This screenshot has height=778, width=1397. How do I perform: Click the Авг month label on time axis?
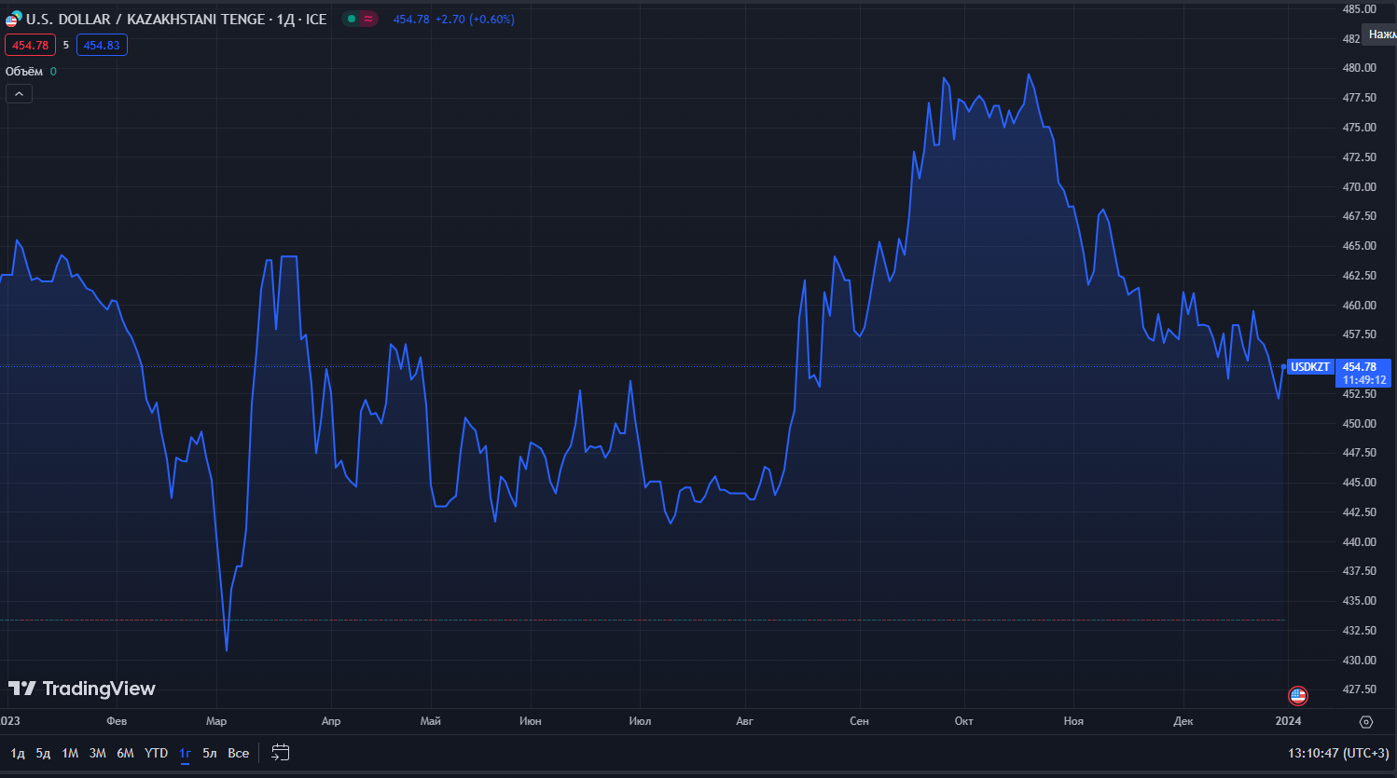[x=744, y=721]
